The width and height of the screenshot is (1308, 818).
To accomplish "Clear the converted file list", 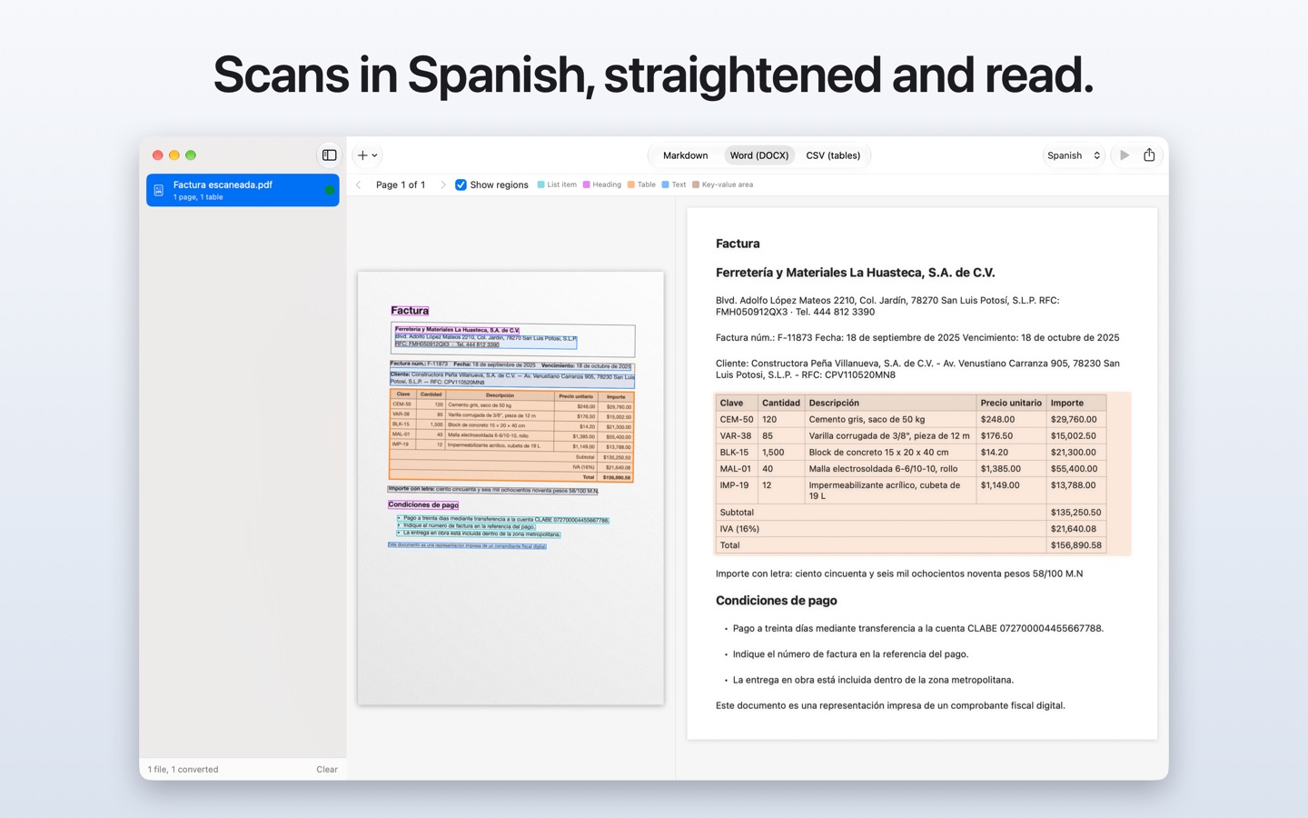I will click(327, 769).
